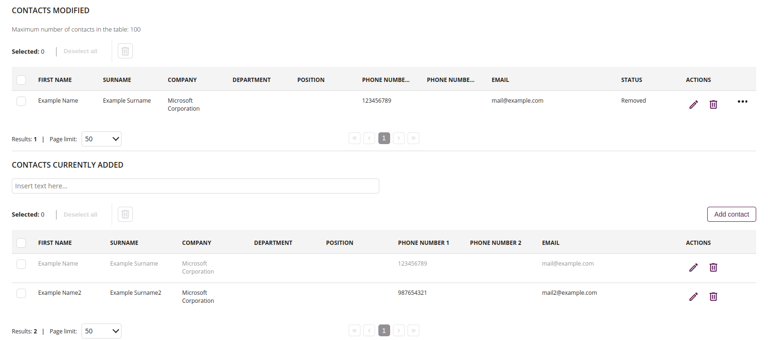
Task: Click Example Name2 cell
Action: coord(60,293)
